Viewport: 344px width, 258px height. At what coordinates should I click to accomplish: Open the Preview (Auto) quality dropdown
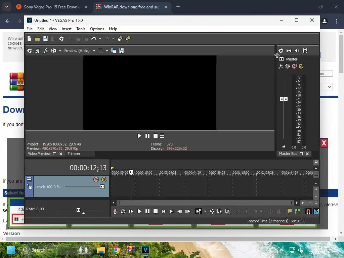[x=79, y=51]
